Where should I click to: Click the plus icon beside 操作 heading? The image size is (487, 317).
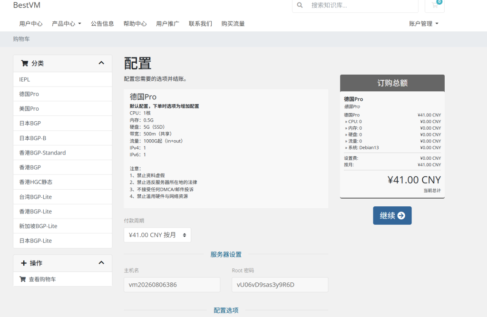(x=24, y=263)
